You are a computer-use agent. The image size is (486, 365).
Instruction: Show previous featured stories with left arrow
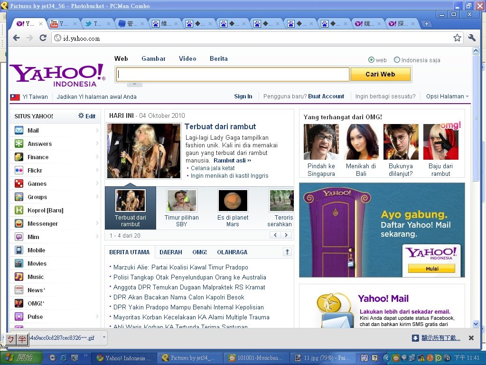coord(275,235)
